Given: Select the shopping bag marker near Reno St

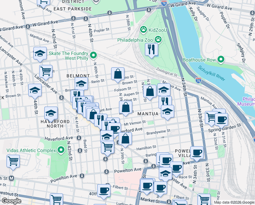Looking at the screenshot, I should tap(118, 74).
